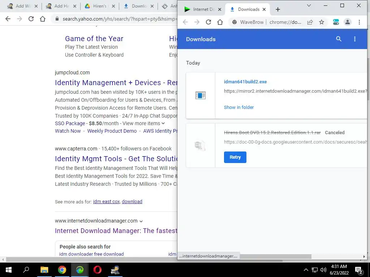Open volume control in system tray
Viewport: 370px width, 277px height.
[323, 270]
